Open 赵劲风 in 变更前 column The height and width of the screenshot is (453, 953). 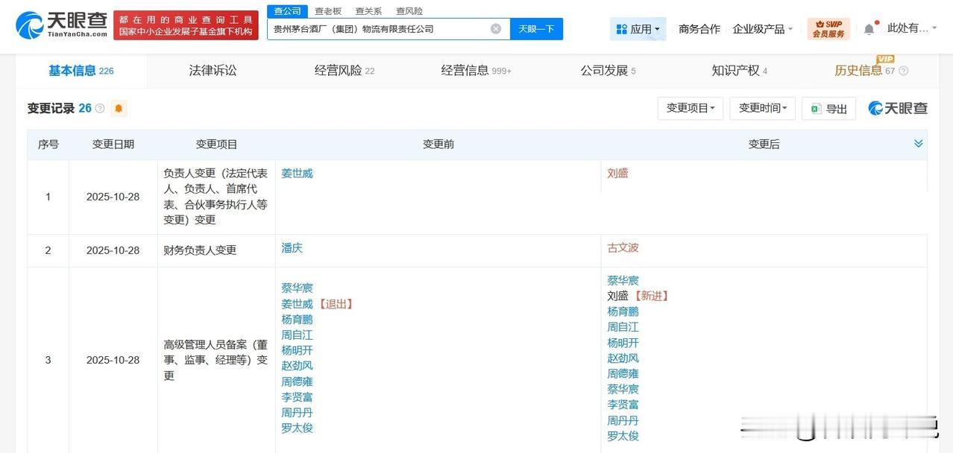[297, 366]
